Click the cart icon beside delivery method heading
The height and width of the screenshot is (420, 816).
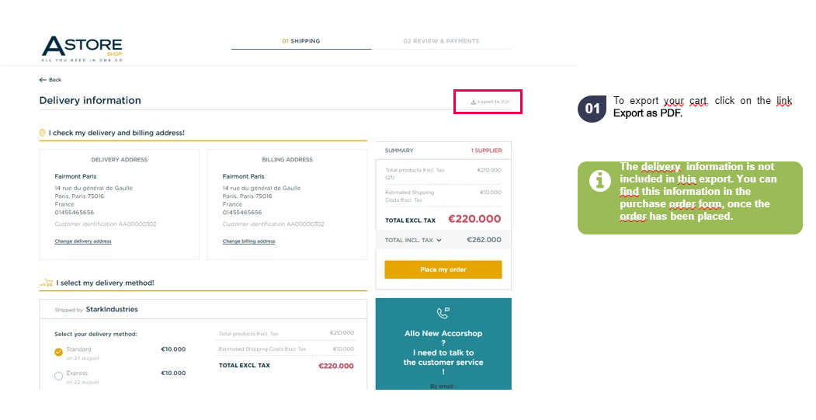[x=47, y=283]
